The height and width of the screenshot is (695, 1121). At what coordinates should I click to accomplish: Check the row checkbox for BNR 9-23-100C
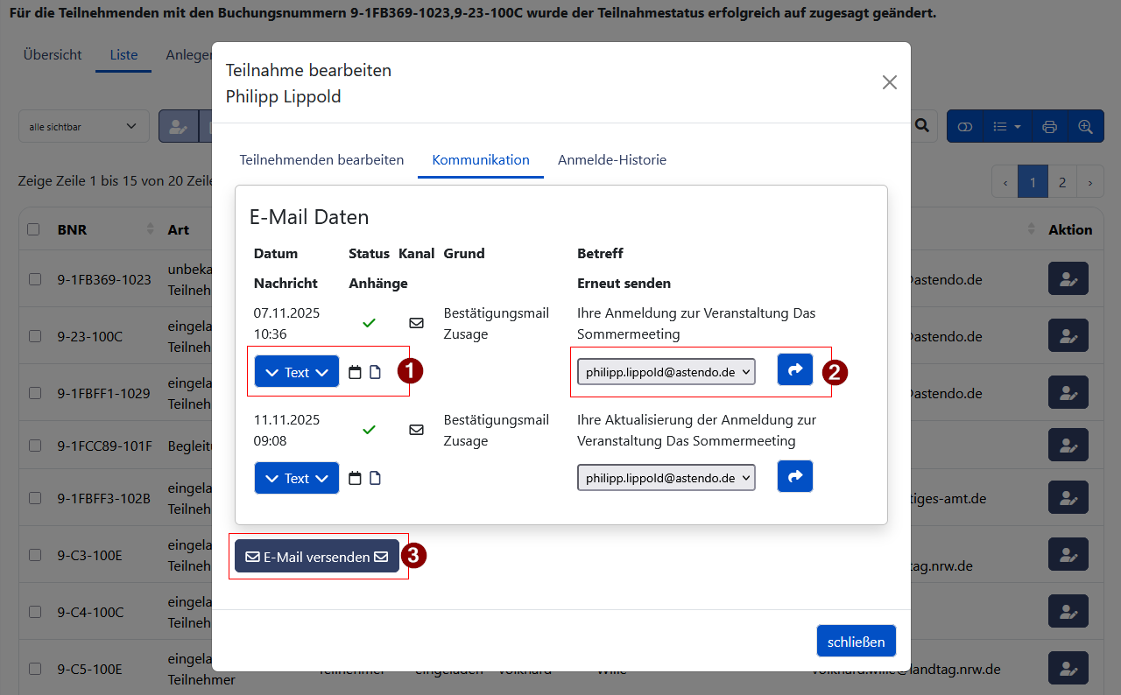pos(34,335)
